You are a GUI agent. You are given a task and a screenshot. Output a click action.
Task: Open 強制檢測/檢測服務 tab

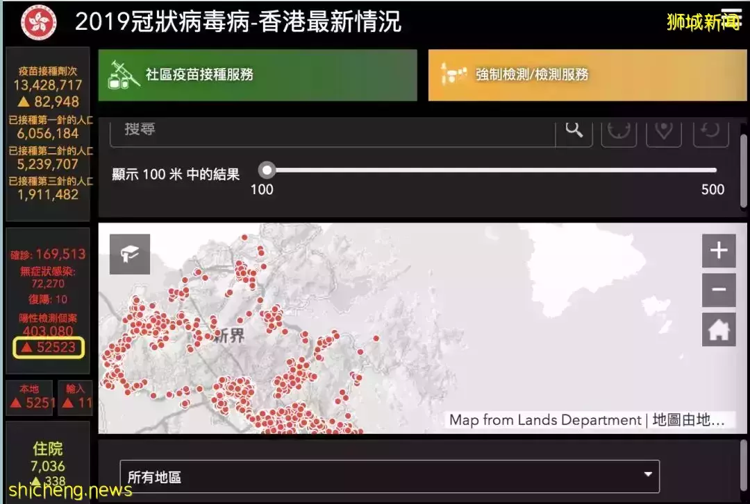587,75
